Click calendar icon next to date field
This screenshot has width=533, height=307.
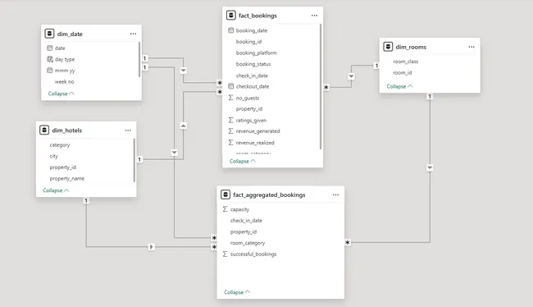click(x=50, y=48)
